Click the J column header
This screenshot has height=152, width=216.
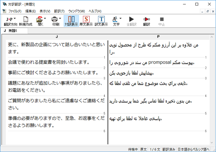coord(57,37)
